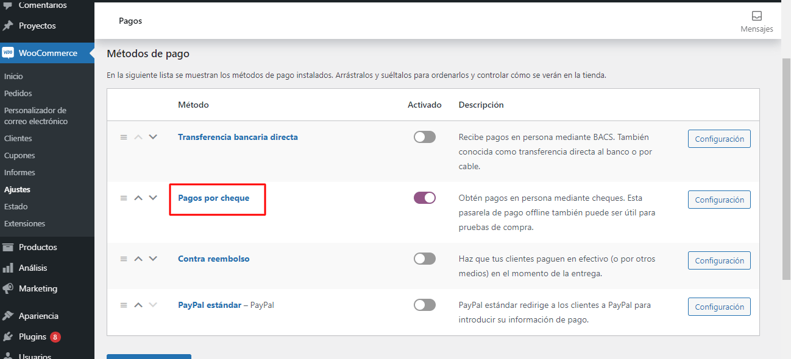Grab the drag handle for Transferencia bancaria directa
The width and height of the screenshot is (791, 359).
[124, 138]
